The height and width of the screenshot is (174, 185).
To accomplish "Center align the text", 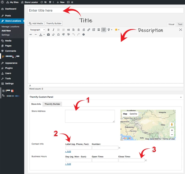I will (78, 30).
